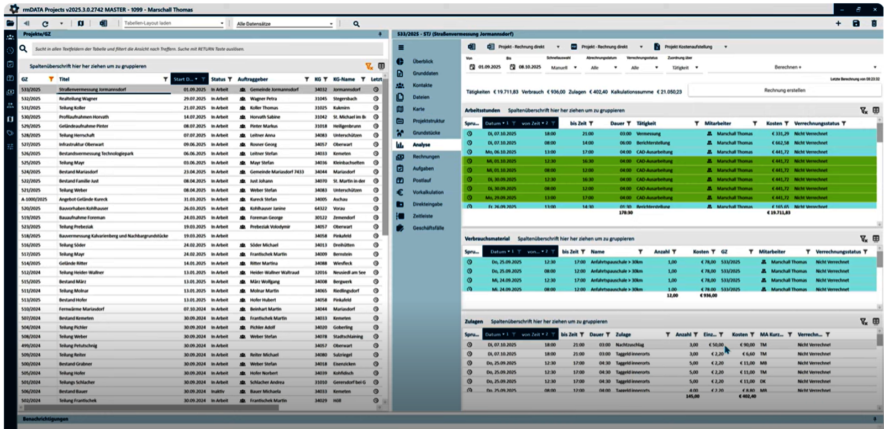Clear filters in the Zulagen table
884x429 pixels.
(864, 321)
